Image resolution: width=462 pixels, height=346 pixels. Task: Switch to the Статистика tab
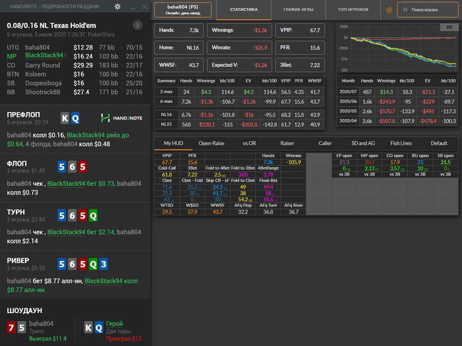[244, 10]
